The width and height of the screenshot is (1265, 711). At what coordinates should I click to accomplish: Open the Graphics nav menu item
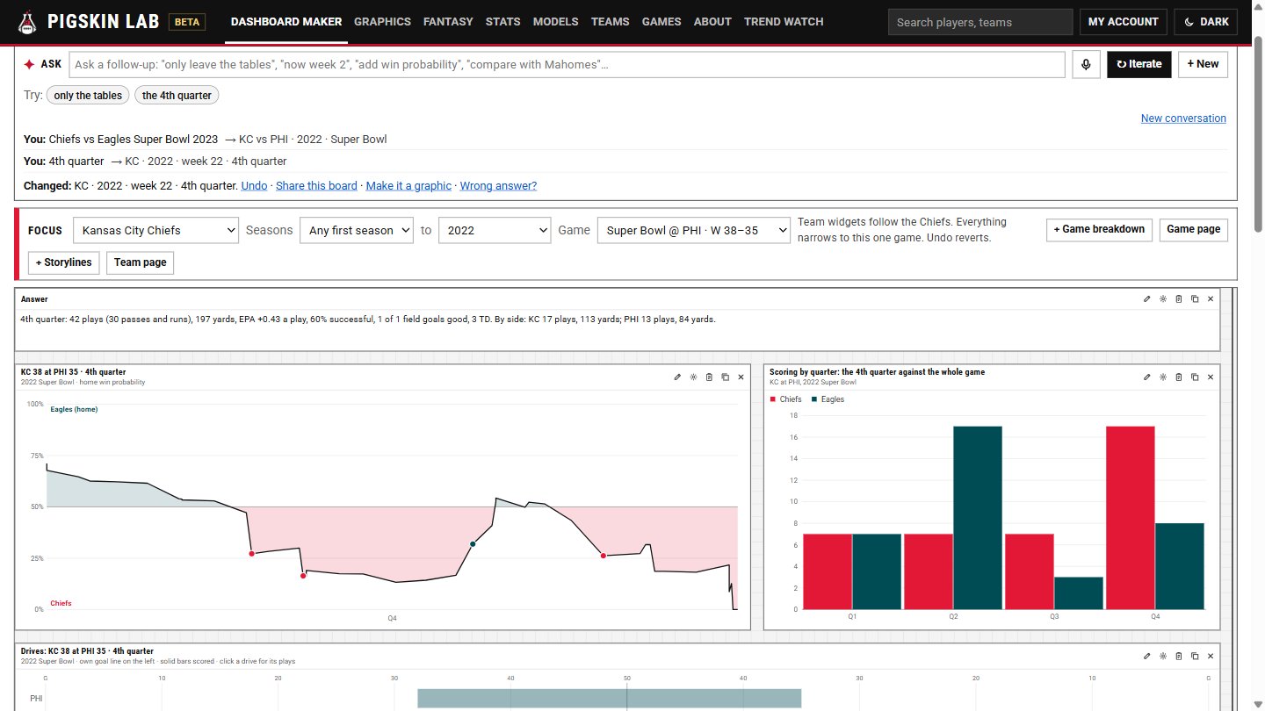point(382,22)
